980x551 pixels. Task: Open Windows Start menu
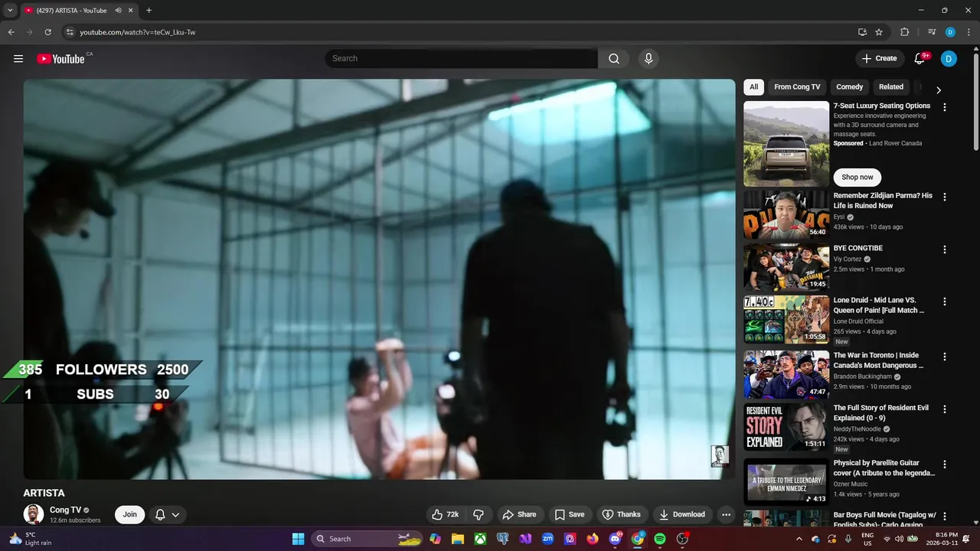298,539
